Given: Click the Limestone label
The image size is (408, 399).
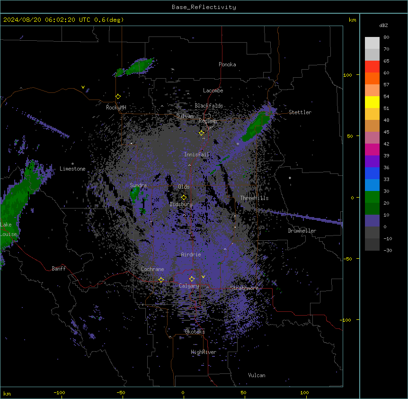Looking at the screenshot, I should tap(72, 169).
